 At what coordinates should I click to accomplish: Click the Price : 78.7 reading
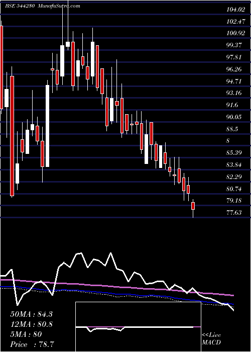[x=32, y=344]
